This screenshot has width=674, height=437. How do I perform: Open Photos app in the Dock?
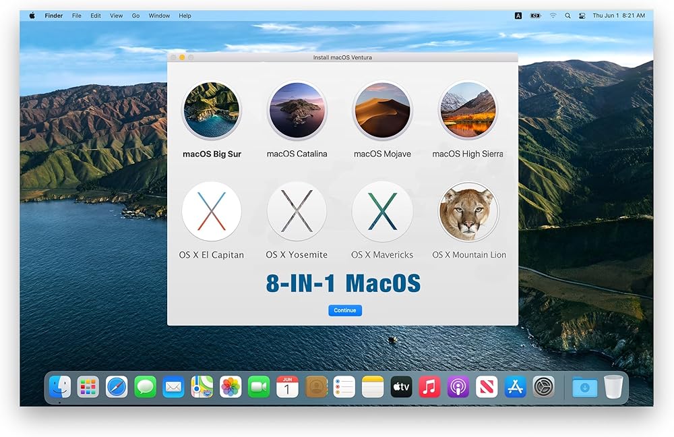tap(231, 386)
